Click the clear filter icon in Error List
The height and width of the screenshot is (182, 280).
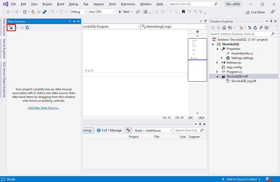click(x=128, y=130)
